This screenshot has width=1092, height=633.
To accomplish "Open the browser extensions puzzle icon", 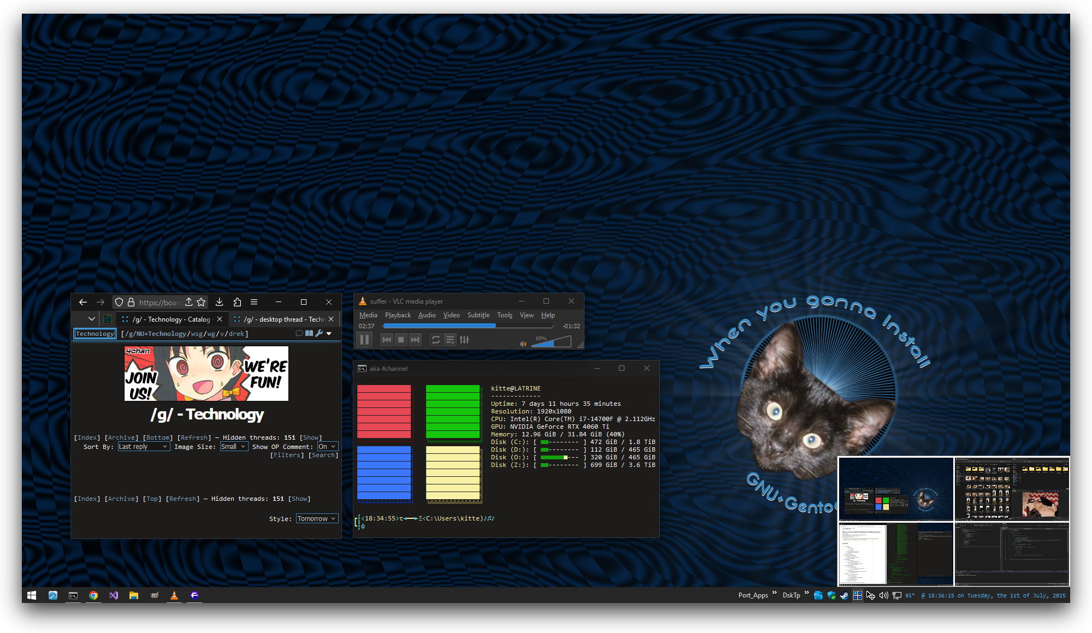I will 237,302.
